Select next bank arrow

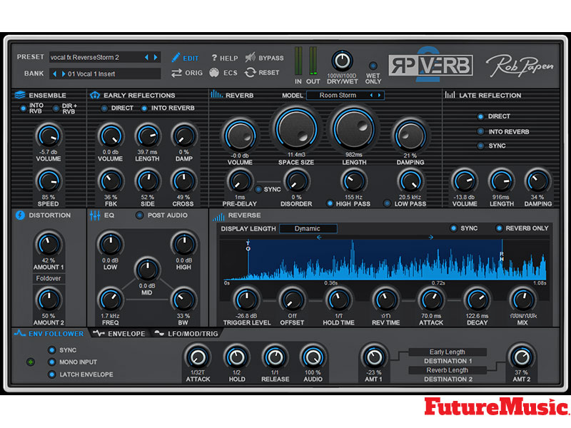click(64, 74)
